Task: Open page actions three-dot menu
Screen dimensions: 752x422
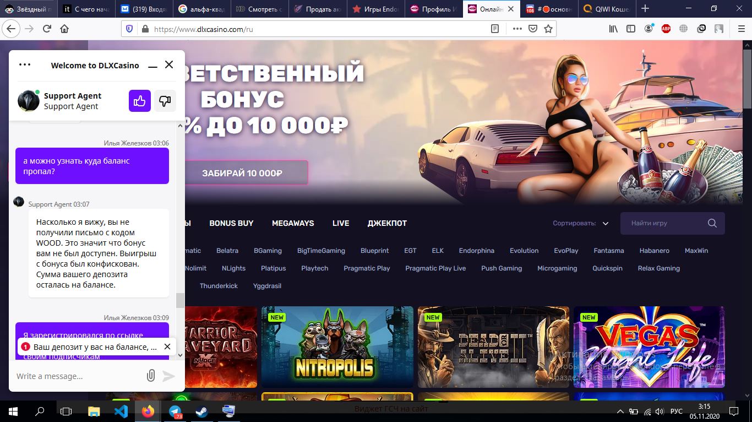Action: 517,29
